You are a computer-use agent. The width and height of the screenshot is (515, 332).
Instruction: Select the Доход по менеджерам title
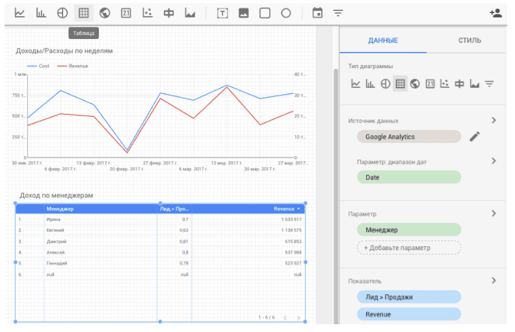click(x=56, y=195)
